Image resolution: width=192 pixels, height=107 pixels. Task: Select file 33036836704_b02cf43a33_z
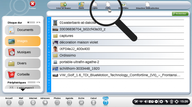click(118, 29)
